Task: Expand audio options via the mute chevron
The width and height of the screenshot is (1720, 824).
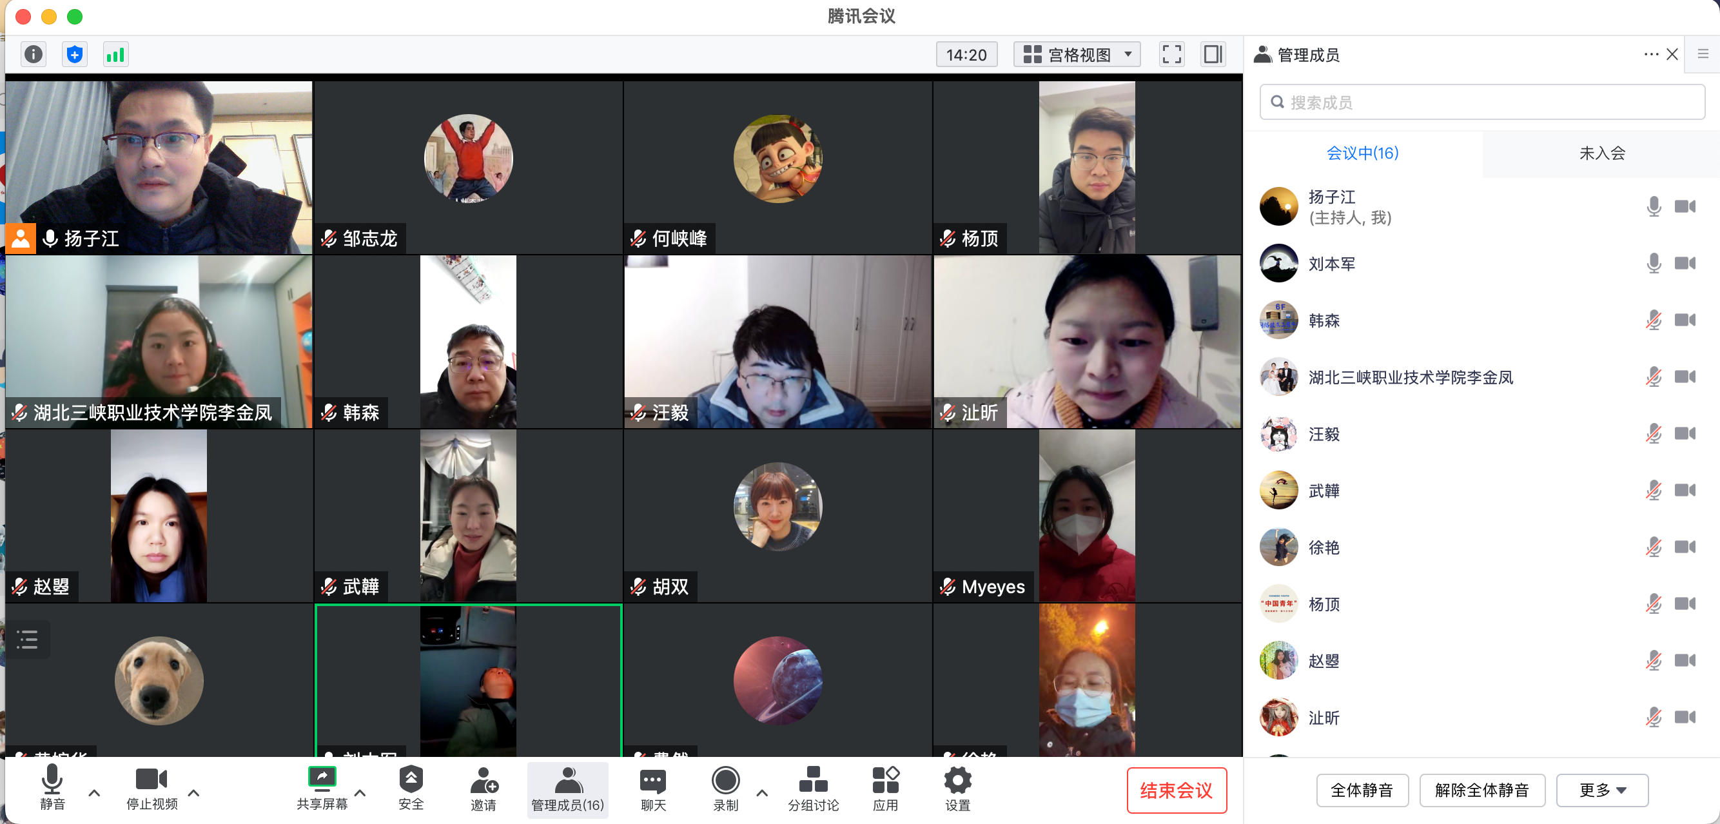Action: click(x=93, y=794)
